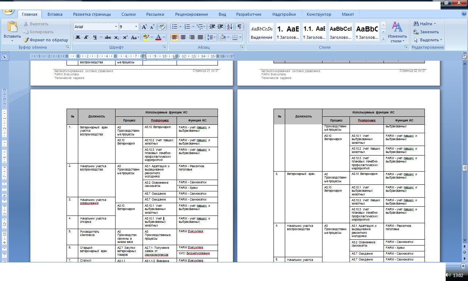Toggle show paragraph marks (¶)
Screen dimensions: 468x281
coord(239,27)
